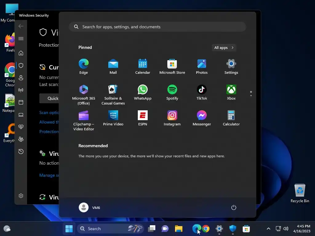
Task: Open Firewall & network protection in sidebar
Action: (x=21, y=90)
